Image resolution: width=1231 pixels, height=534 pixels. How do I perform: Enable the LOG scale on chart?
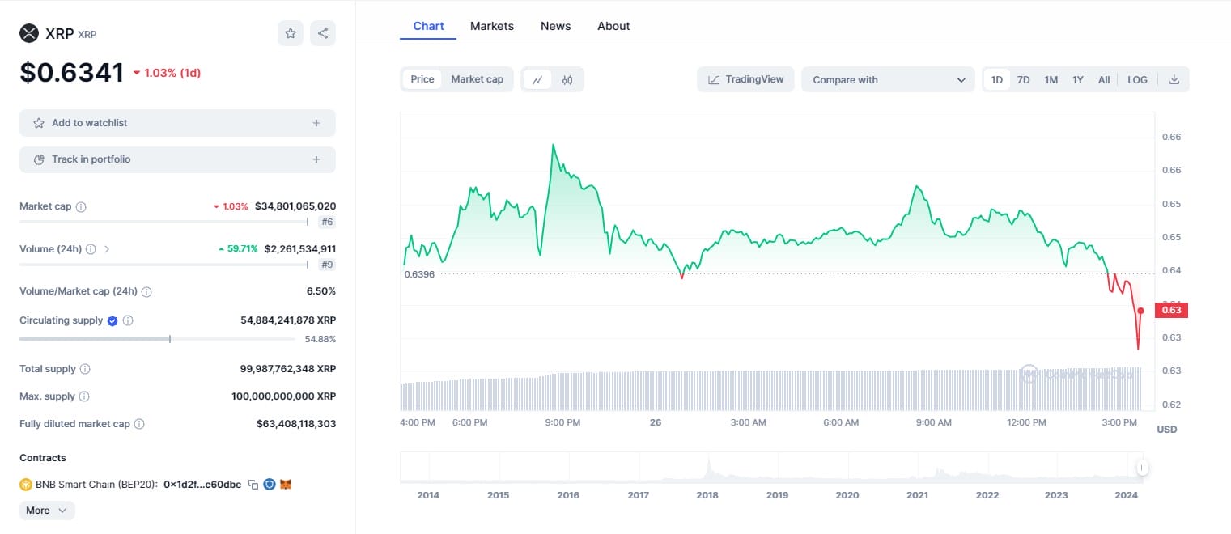(x=1137, y=79)
